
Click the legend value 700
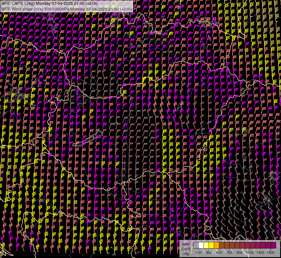click(x=229, y=253)
